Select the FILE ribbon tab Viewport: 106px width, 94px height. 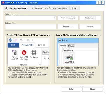pyautogui.click(x=13, y=45)
